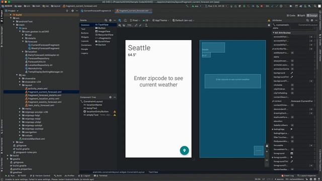Click the build hammer icon
Viewport: 322px width, 181px height.
point(187,6)
